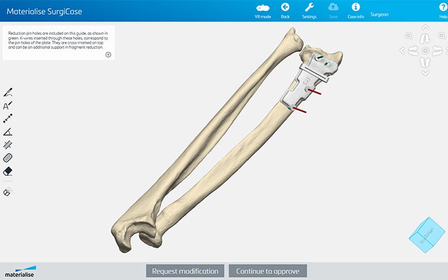Open the Help question mark icon
The image size is (448, 280).
point(443,11)
